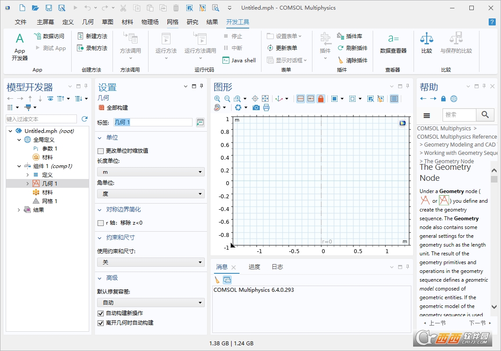This screenshot has width=501, height=351.
Task: Open the App 开发器 (App Builder)
Action: [20, 47]
